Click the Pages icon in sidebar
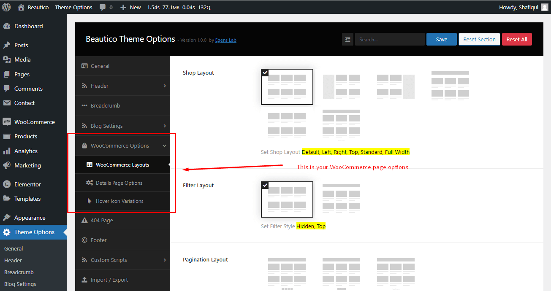 tap(7, 74)
